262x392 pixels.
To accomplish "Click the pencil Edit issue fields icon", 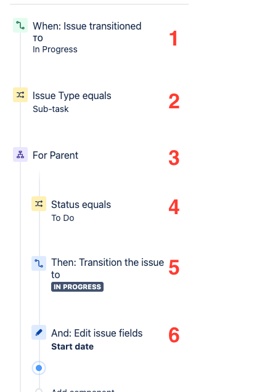I will [x=39, y=332].
